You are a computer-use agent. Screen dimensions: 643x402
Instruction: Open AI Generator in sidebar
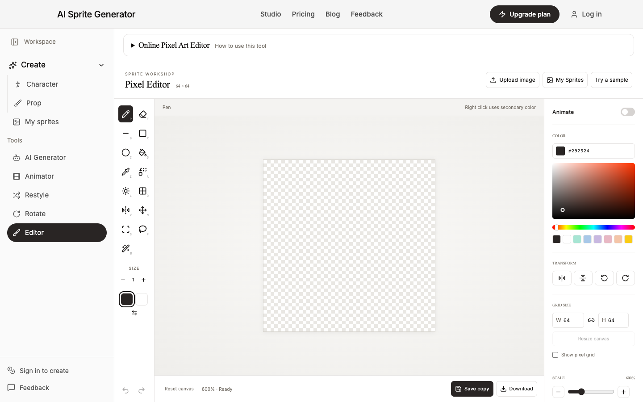tap(57, 158)
